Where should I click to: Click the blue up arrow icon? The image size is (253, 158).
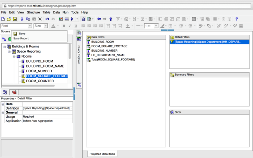point(111,19)
